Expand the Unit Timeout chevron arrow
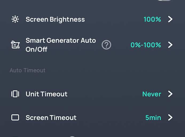This screenshot has width=185, height=137. pyautogui.click(x=170, y=94)
